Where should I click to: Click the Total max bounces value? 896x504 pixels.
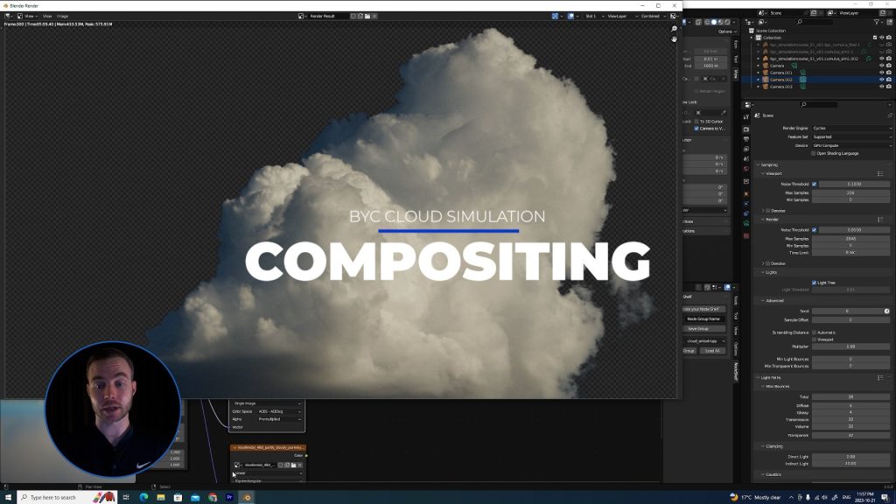coord(850,396)
